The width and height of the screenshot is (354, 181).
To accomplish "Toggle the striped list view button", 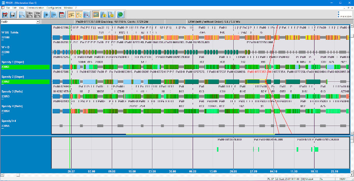I will [96, 14].
